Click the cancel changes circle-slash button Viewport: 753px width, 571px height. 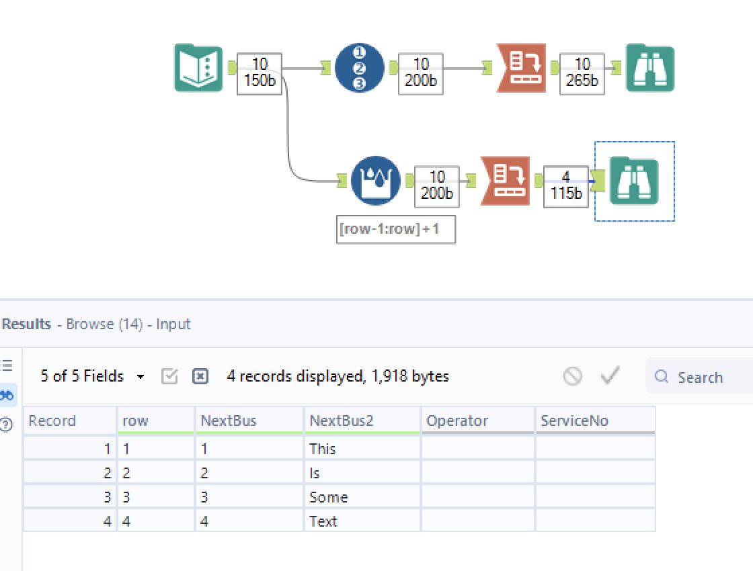(572, 376)
